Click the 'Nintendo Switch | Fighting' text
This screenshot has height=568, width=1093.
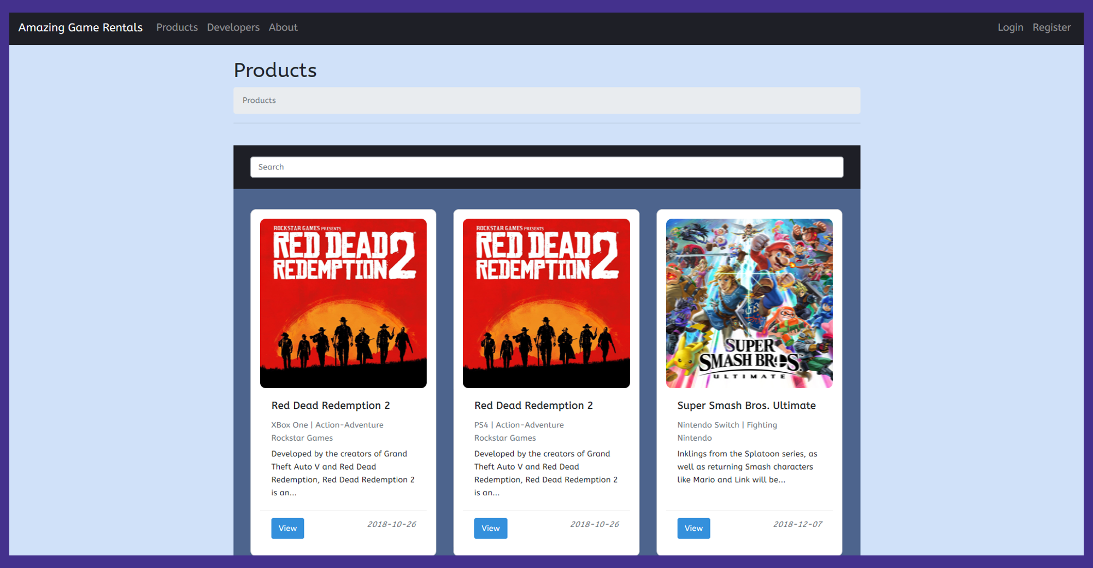click(727, 425)
